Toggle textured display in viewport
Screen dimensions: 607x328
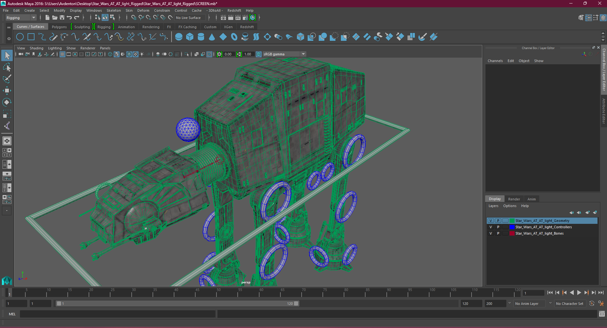135,54
